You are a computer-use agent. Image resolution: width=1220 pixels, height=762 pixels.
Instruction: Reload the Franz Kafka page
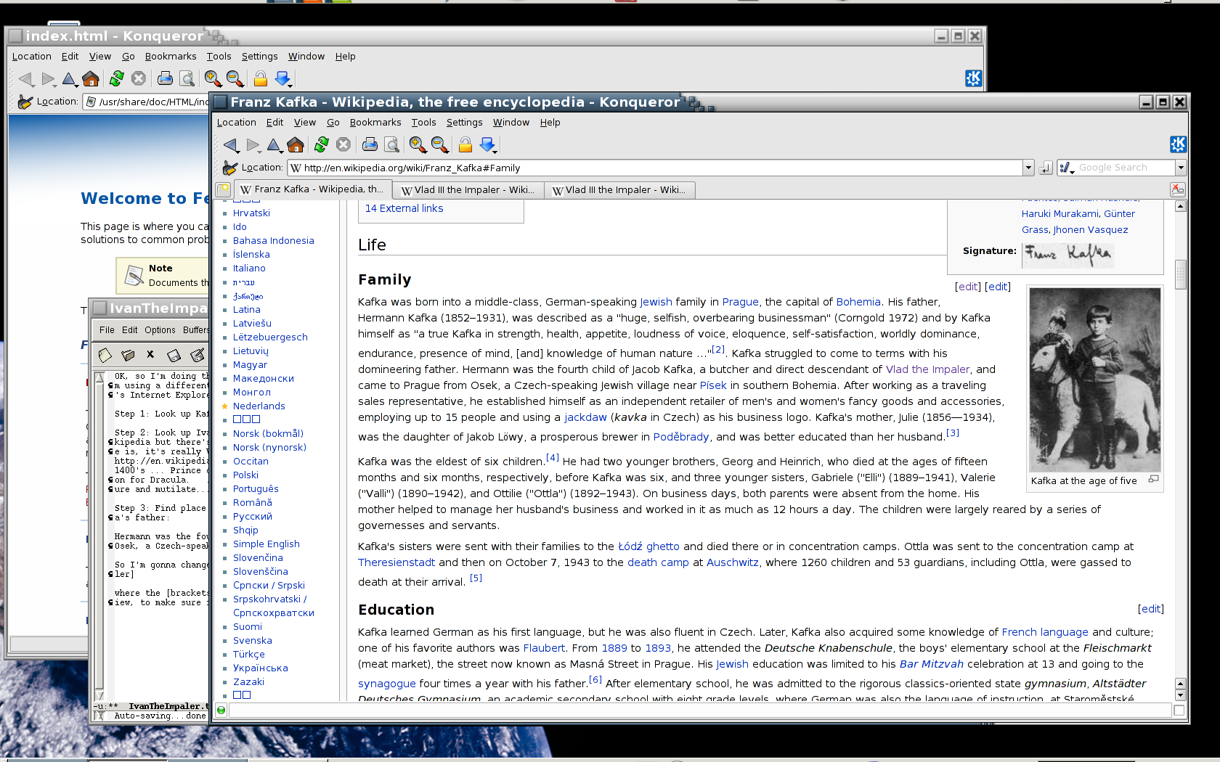click(x=322, y=145)
